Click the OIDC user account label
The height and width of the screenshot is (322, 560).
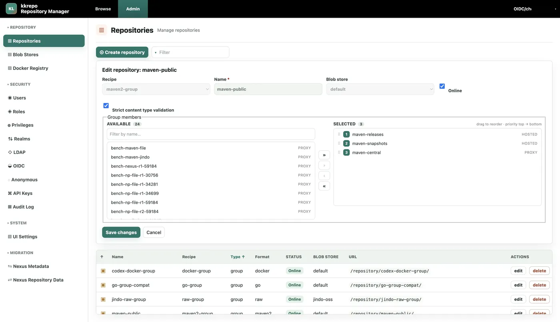(x=522, y=9)
